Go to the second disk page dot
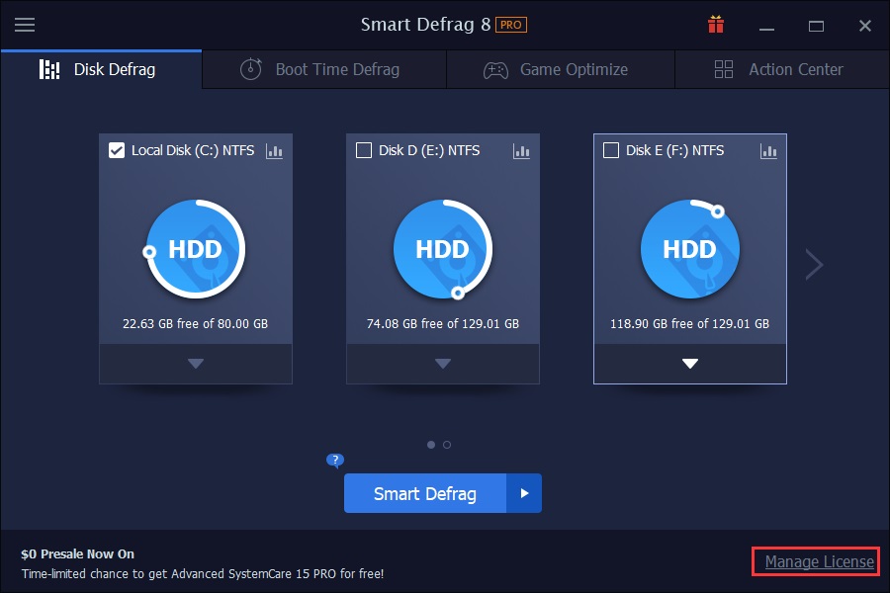The height and width of the screenshot is (593, 890). pyautogui.click(x=447, y=445)
